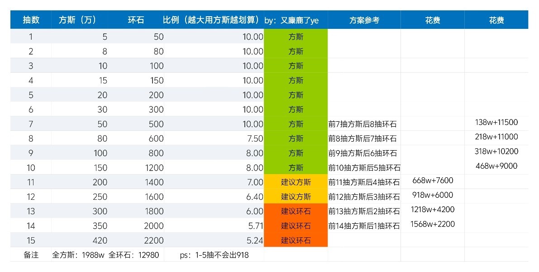Click the ratio value 5.24
The width and height of the screenshot is (539, 272).
tap(255, 240)
